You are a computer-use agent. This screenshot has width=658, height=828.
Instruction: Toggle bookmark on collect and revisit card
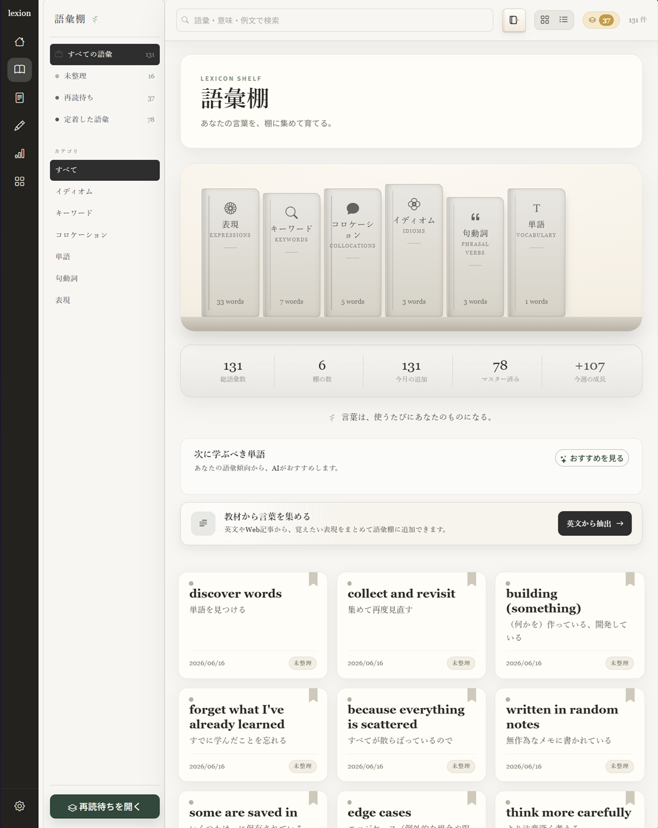(472, 579)
